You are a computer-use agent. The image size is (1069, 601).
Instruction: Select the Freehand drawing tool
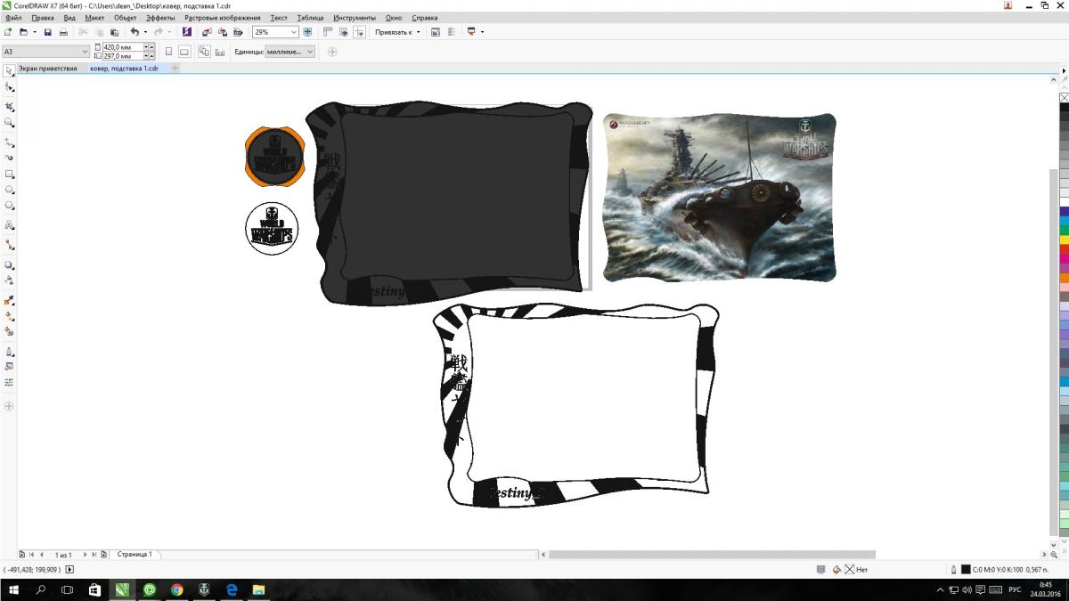9,142
